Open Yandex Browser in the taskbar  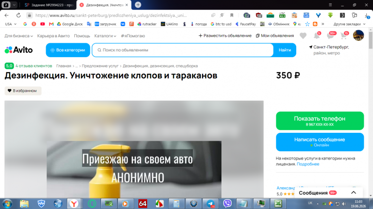pos(74,204)
